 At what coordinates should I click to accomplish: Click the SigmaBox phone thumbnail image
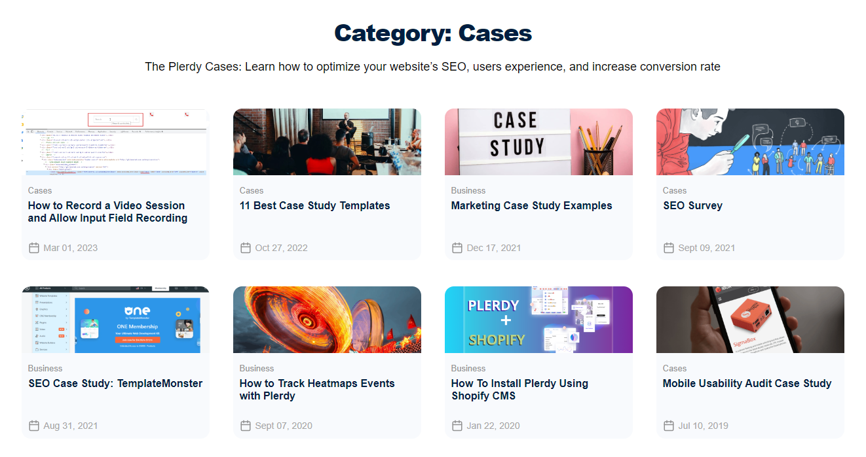tap(750, 320)
